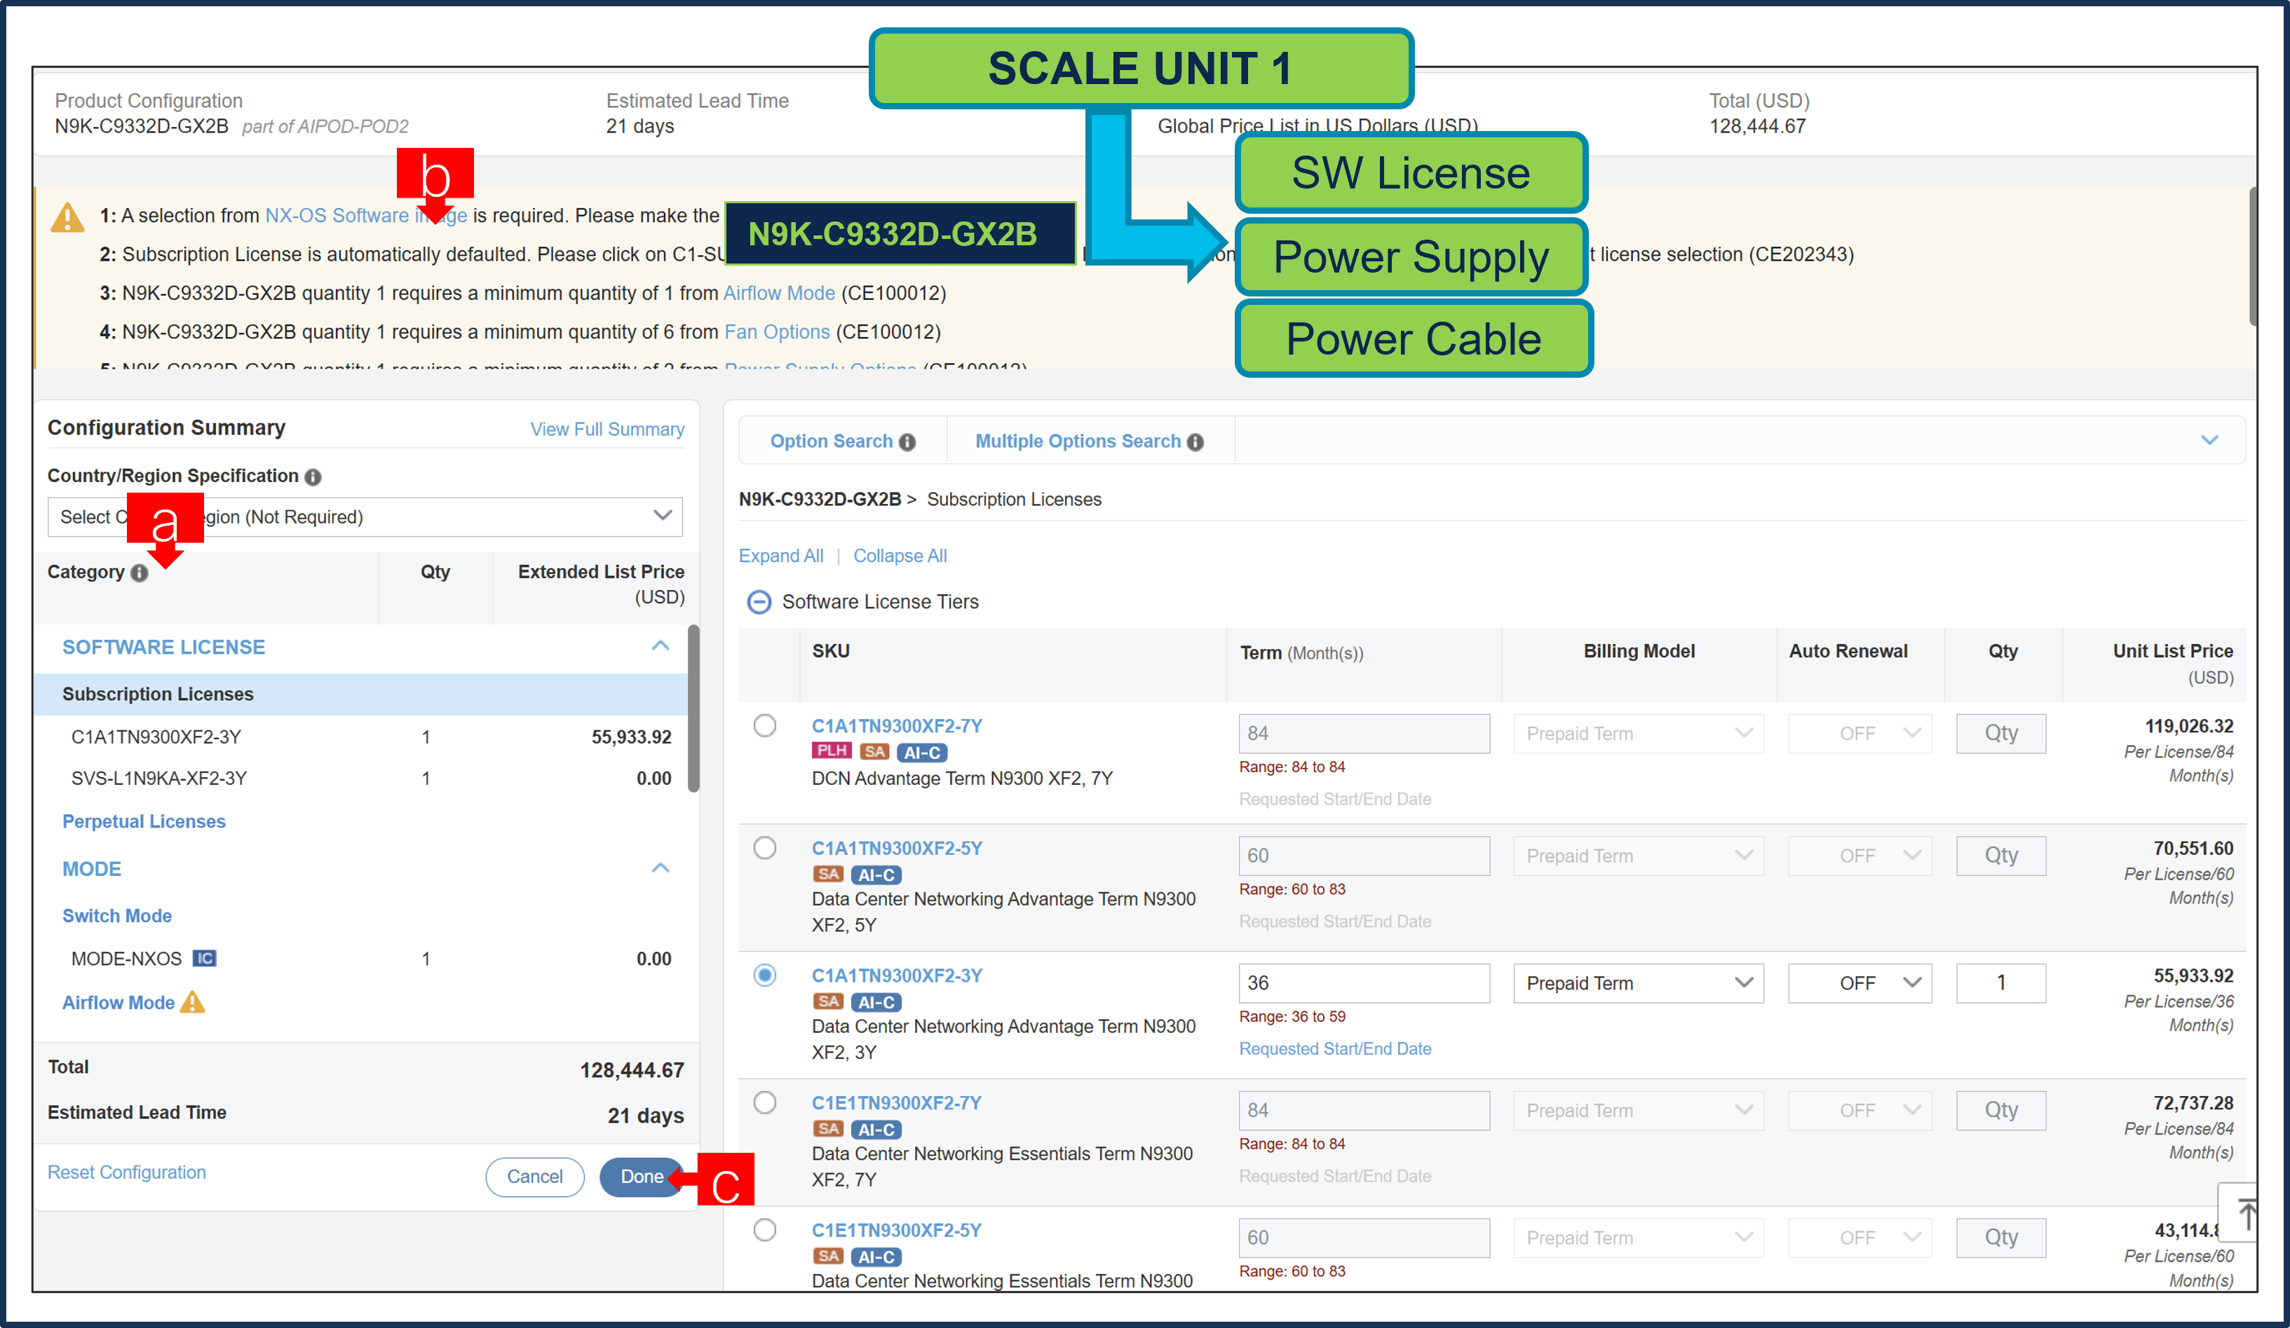Collapse the Software License Tiers section
This screenshot has height=1328, width=2290.
759,601
